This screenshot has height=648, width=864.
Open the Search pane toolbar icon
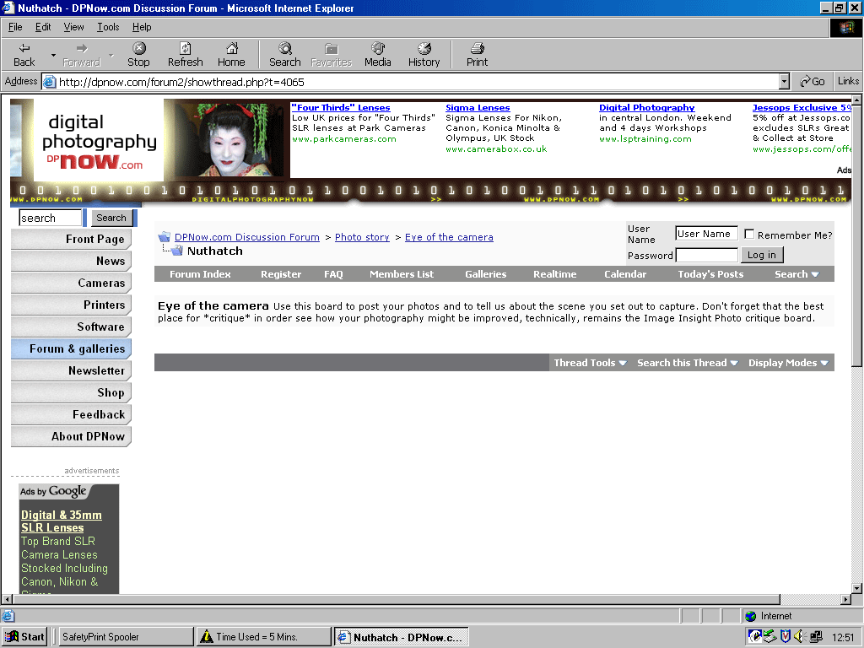point(285,49)
